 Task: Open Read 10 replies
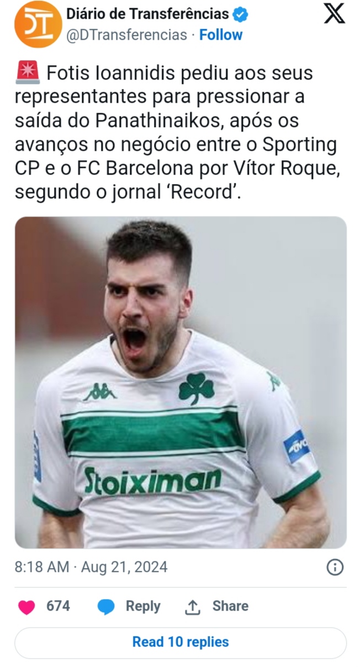point(180,642)
